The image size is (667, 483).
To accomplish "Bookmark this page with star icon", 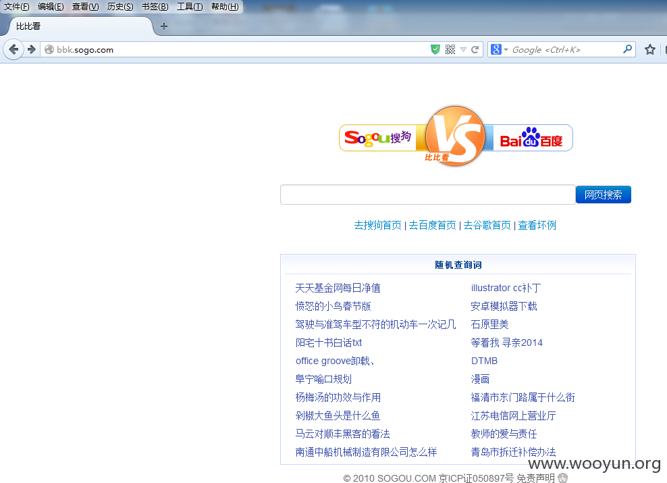I will click(649, 50).
